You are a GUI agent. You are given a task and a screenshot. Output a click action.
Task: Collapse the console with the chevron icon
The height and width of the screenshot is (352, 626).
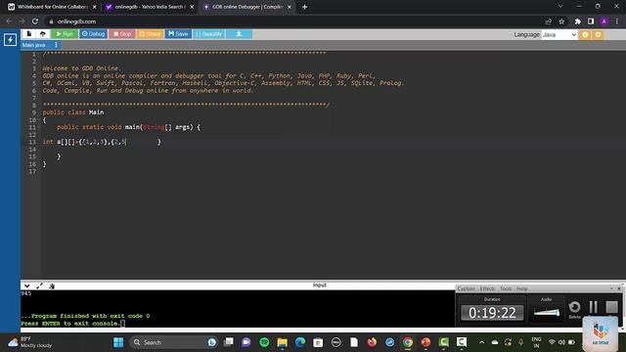pyautogui.click(x=26, y=286)
